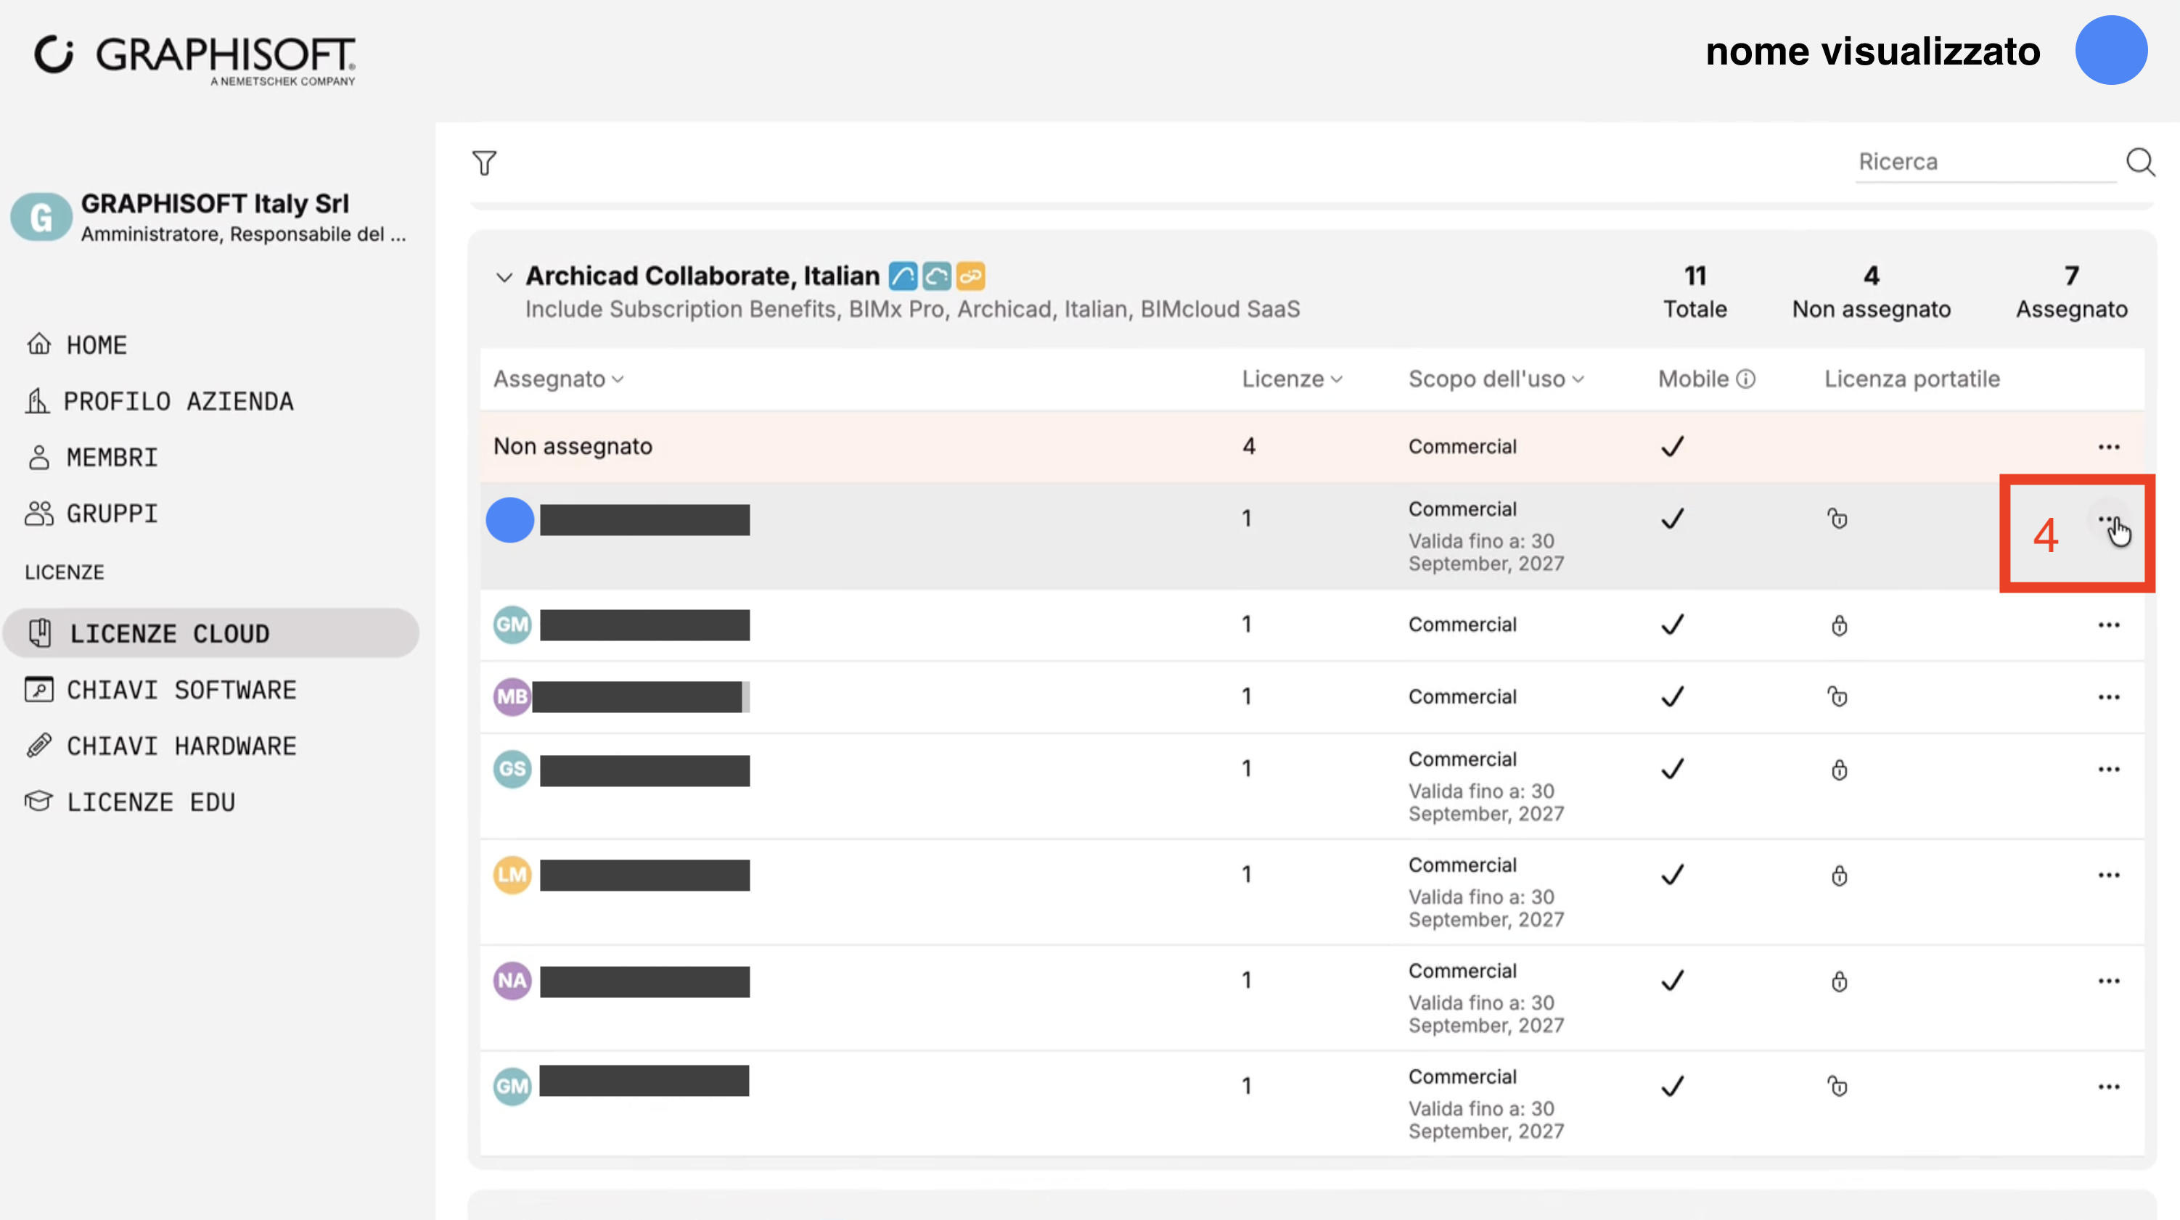
Task: Click the search magnifier icon
Action: tap(2140, 162)
